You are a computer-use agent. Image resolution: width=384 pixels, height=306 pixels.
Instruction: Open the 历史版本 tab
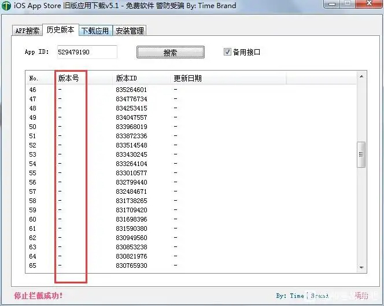pyautogui.click(x=61, y=30)
